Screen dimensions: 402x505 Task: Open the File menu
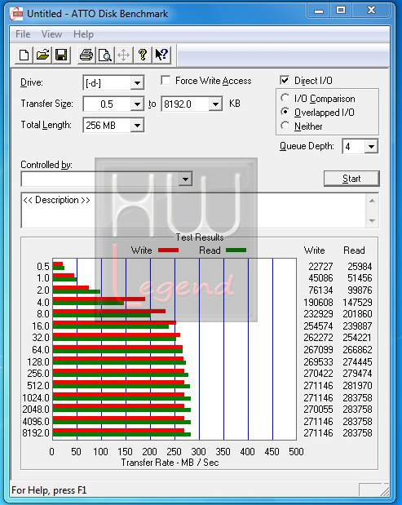click(23, 34)
